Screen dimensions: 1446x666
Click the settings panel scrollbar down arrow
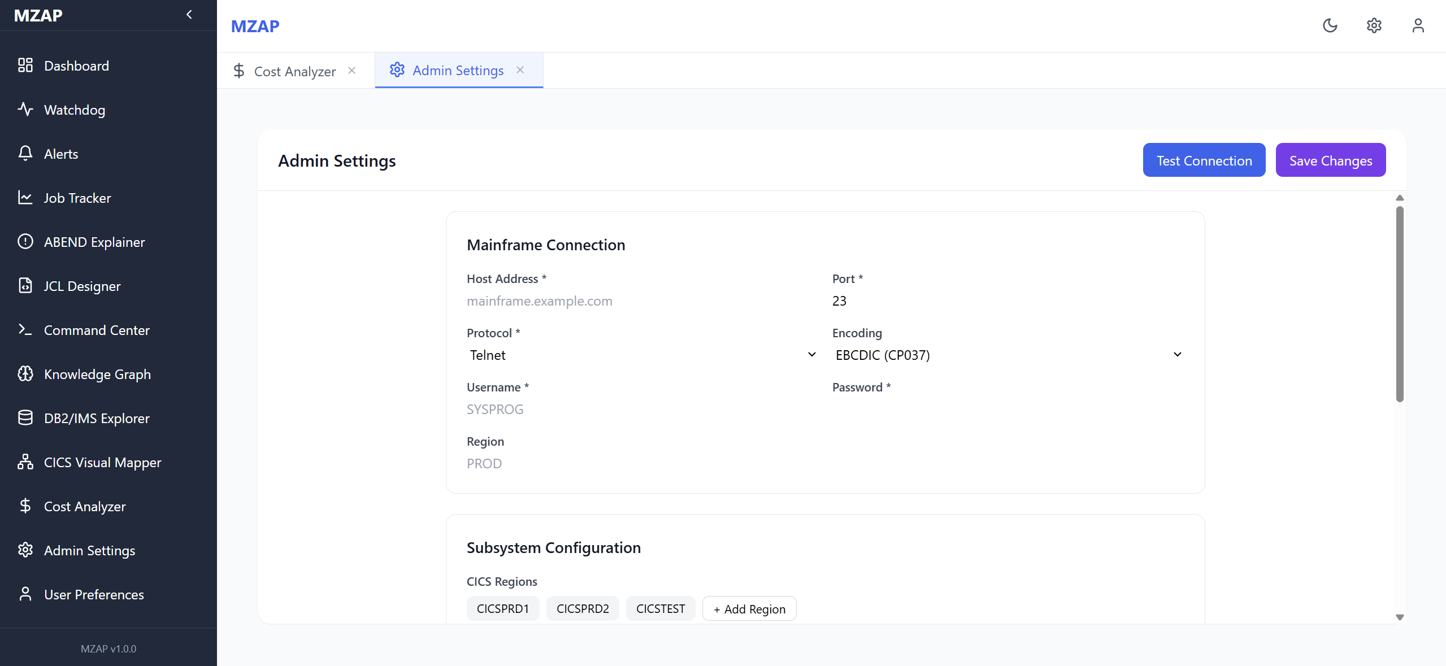point(1399,617)
